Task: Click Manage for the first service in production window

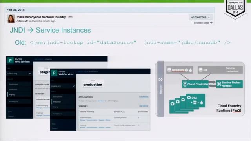Action: (x=83, y=120)
